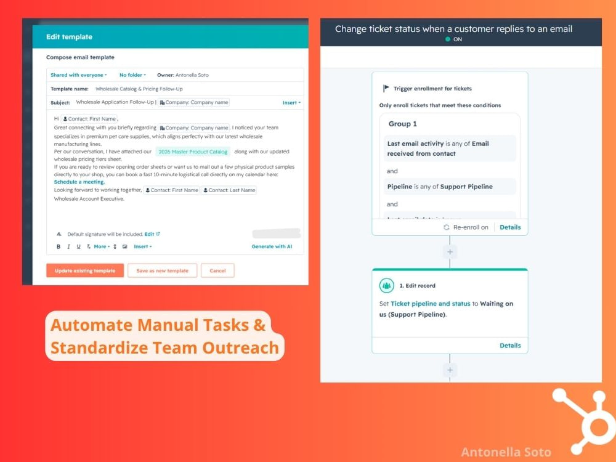Open the Shared with everyone dropdown
The image size is (616, 462).
coord(79,75)
